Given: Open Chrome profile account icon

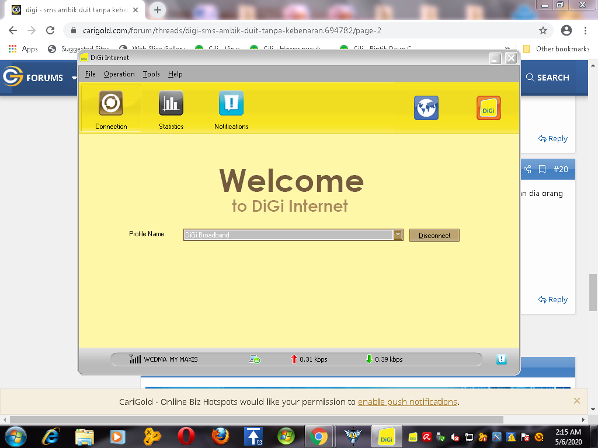Looking at the screenshot, I should pos(566,30).
